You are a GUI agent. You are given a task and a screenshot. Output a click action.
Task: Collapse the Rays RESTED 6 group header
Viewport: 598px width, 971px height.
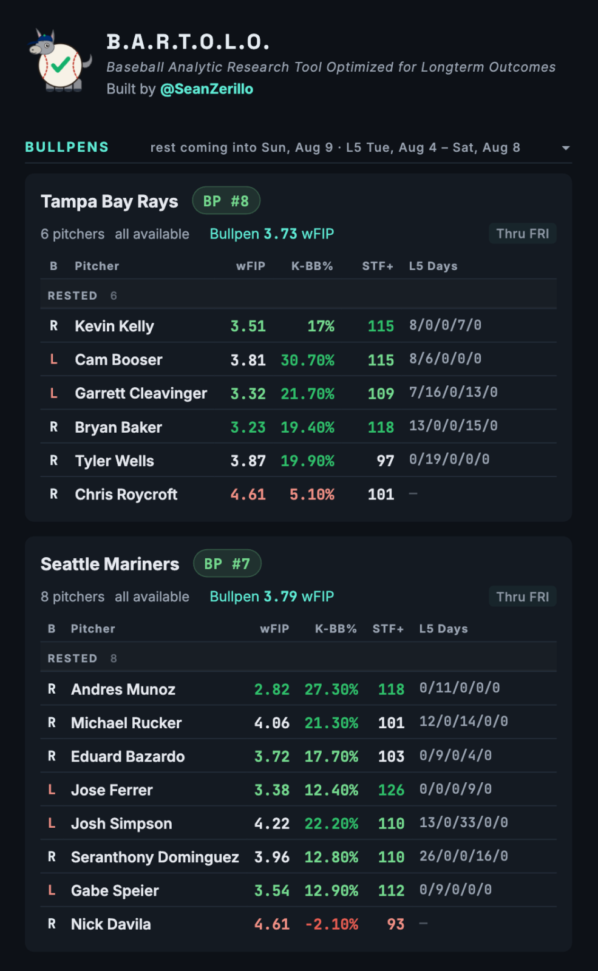[299, 296]
